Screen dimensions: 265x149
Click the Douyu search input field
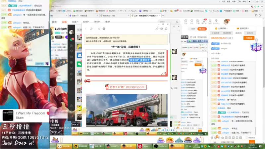pyautogui.click(x=167, y=22)
